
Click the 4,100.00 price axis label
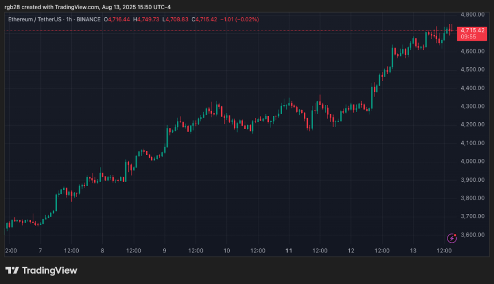[x=473, y=143]
